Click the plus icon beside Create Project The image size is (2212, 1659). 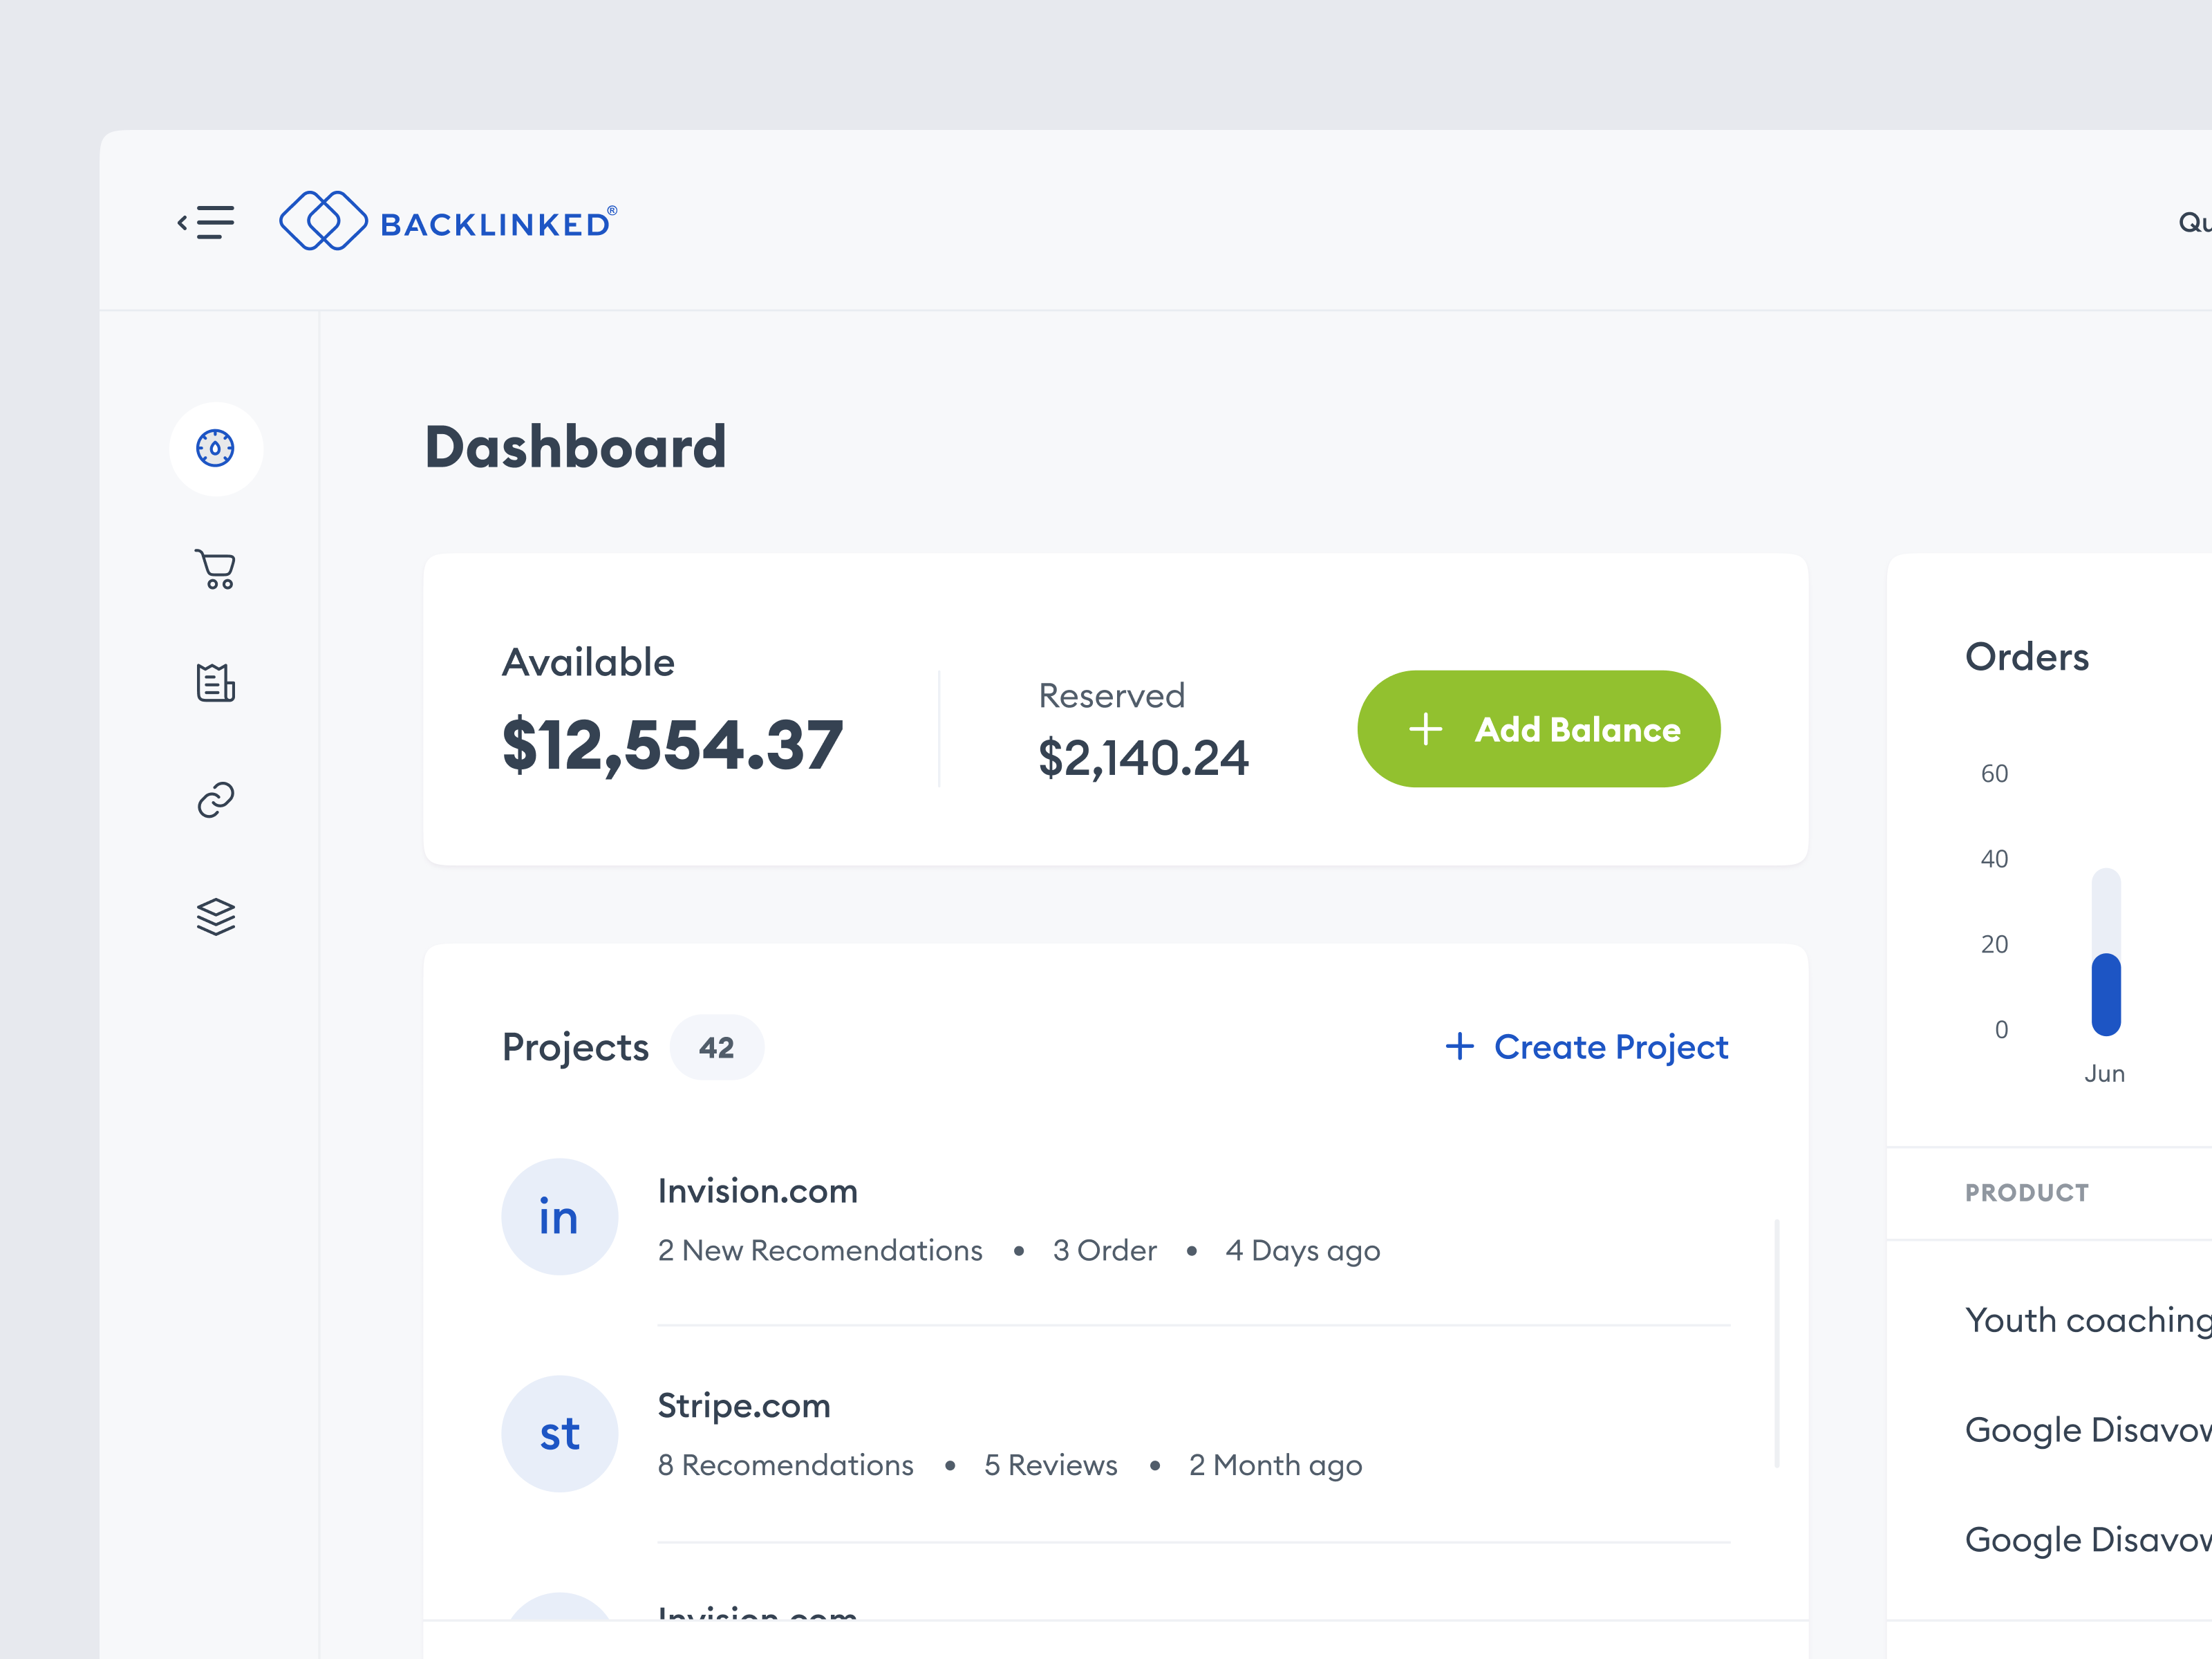point(1459,1047)
